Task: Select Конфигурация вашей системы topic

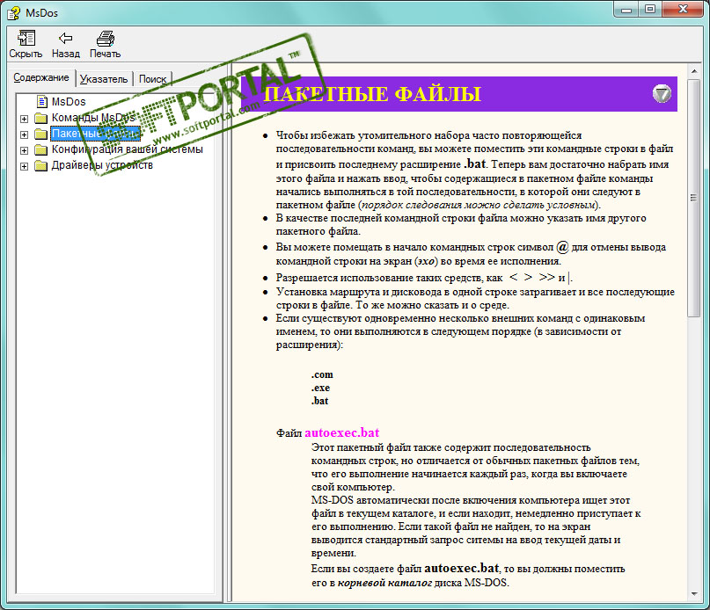Action: pos(128,149)
